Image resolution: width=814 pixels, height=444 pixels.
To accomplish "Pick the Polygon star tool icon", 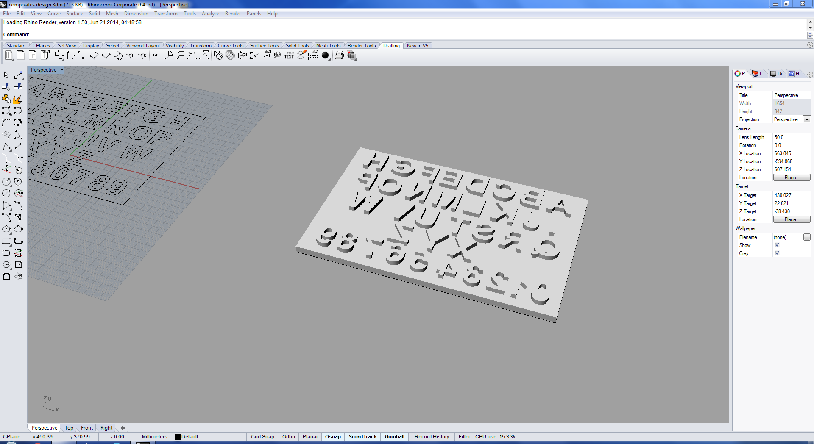I will coord(18,276).
